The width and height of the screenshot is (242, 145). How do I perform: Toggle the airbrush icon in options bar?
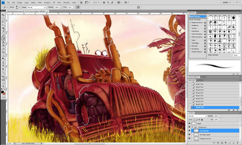pos(77,7)
